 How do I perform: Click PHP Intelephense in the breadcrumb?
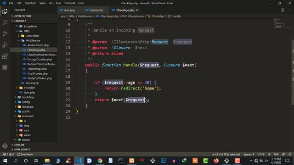point(133,16)
